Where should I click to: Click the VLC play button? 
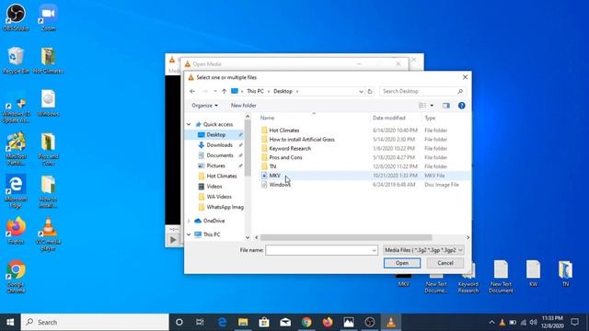[x=173, y=240]
